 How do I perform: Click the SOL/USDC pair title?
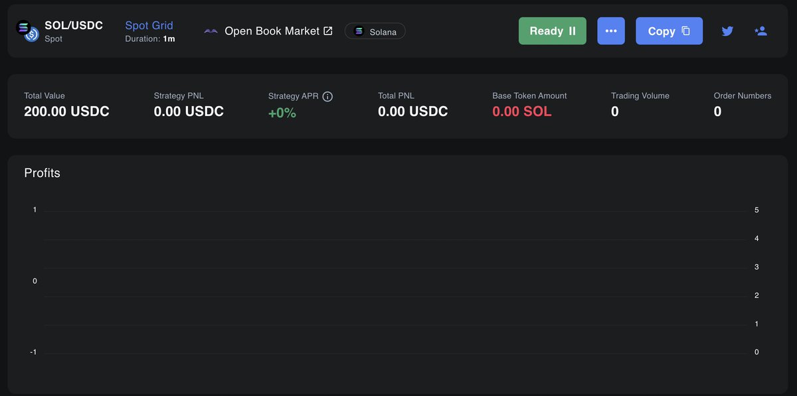(74, 25)
